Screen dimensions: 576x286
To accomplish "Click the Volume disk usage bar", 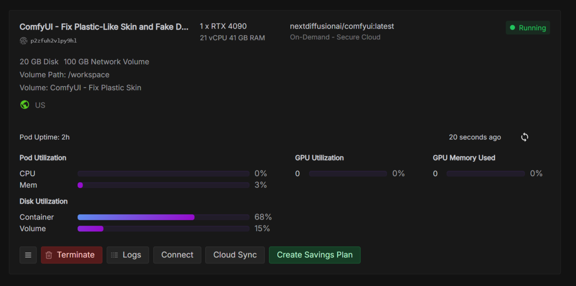I will point(163,229).
